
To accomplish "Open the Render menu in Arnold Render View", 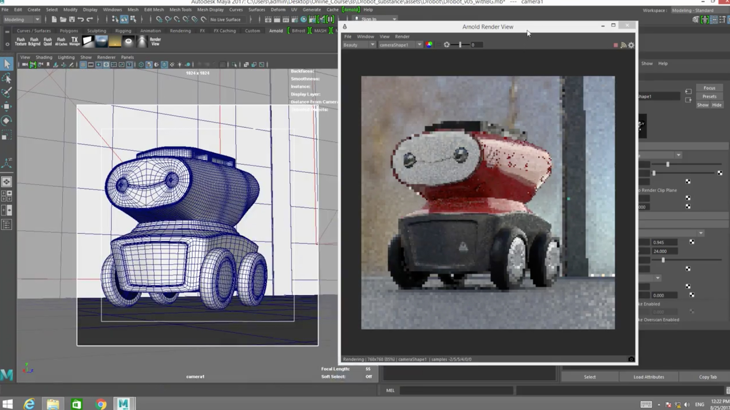I will 402,37.
